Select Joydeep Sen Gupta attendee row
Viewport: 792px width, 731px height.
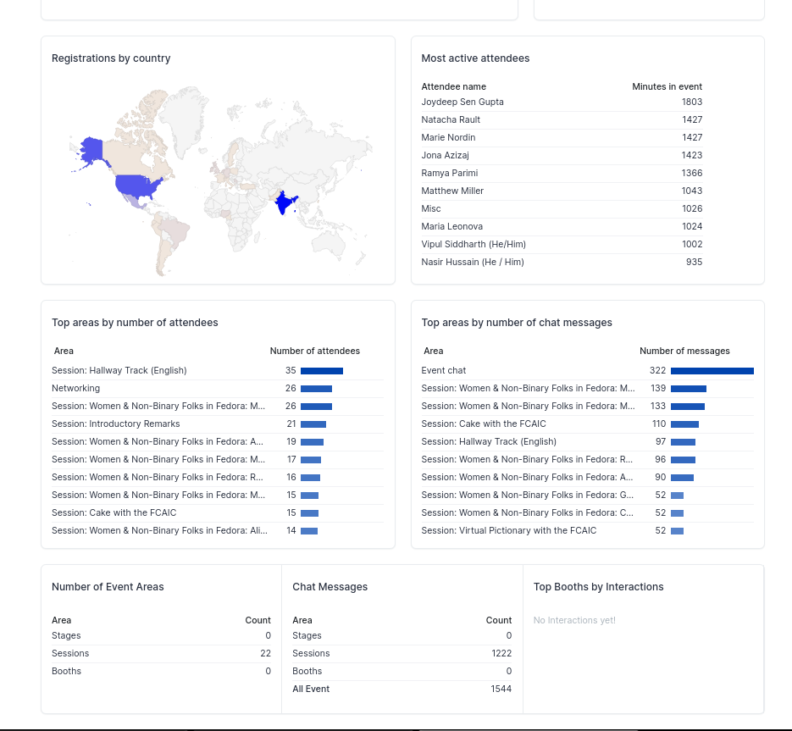(562, 102)
